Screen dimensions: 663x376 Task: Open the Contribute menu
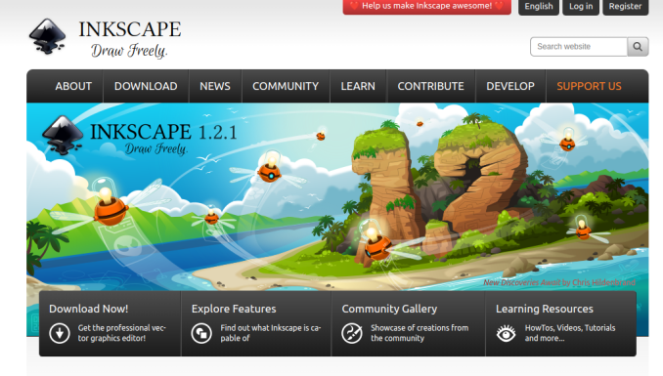click(430, 86)
